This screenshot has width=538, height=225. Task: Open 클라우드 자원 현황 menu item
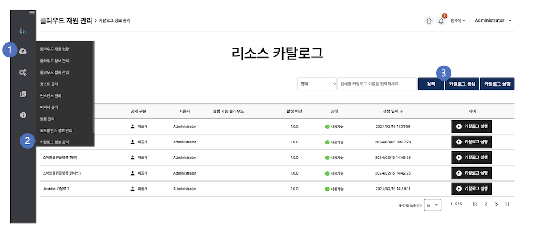click(x=54, y=49)
